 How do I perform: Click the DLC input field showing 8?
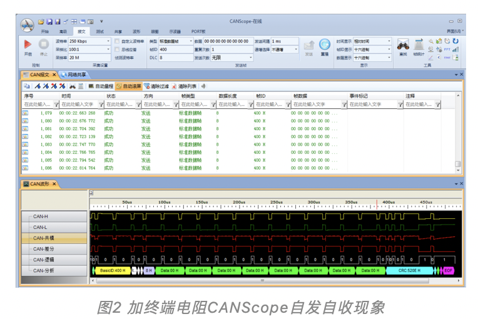click(x=176, y=58)
